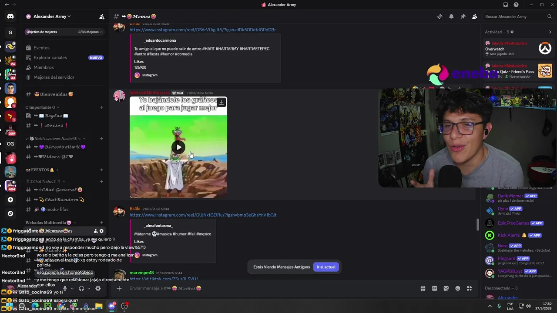The width and height of the screenshot is (557, 313).
Task: Focus the Enviar mensaje input field
Action: [270, 288]
